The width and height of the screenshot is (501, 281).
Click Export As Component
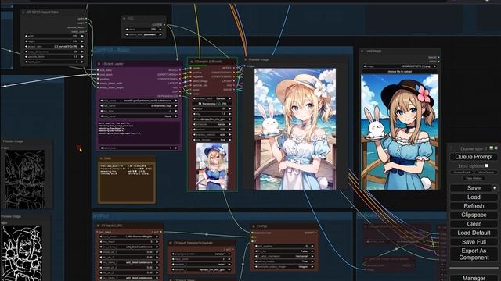pyautogui.click(x=474, y=254)
